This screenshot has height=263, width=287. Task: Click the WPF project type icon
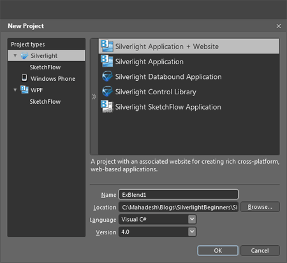click(24, 90)
